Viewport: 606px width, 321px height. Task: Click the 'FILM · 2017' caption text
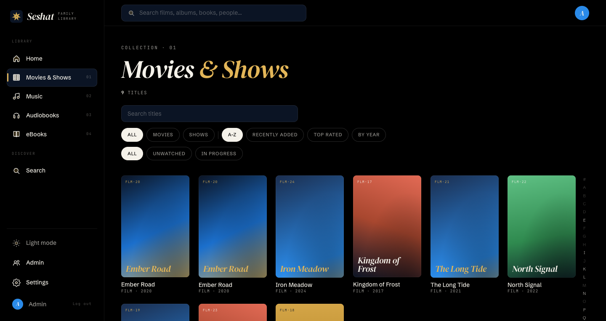pos(369,291)
